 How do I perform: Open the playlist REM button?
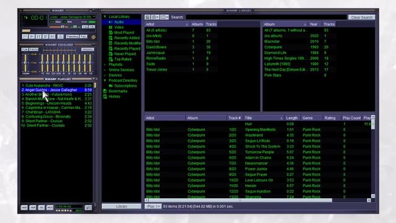pos(33,208)
